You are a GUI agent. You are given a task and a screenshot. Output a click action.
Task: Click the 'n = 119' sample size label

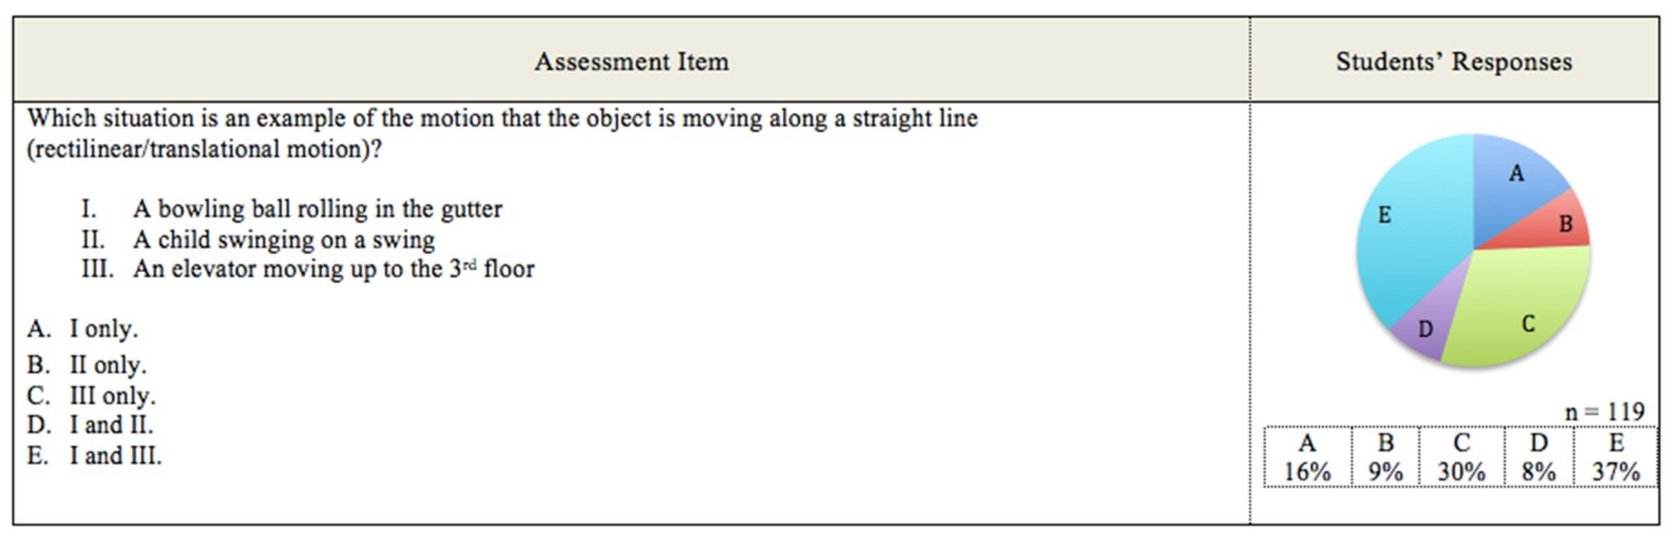pyautogui.click(x=1604, y=412)
